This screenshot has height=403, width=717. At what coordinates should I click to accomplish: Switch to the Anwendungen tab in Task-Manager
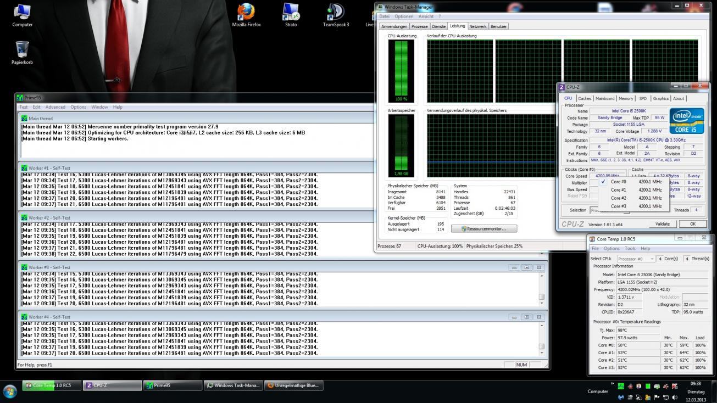pos(394,26)
